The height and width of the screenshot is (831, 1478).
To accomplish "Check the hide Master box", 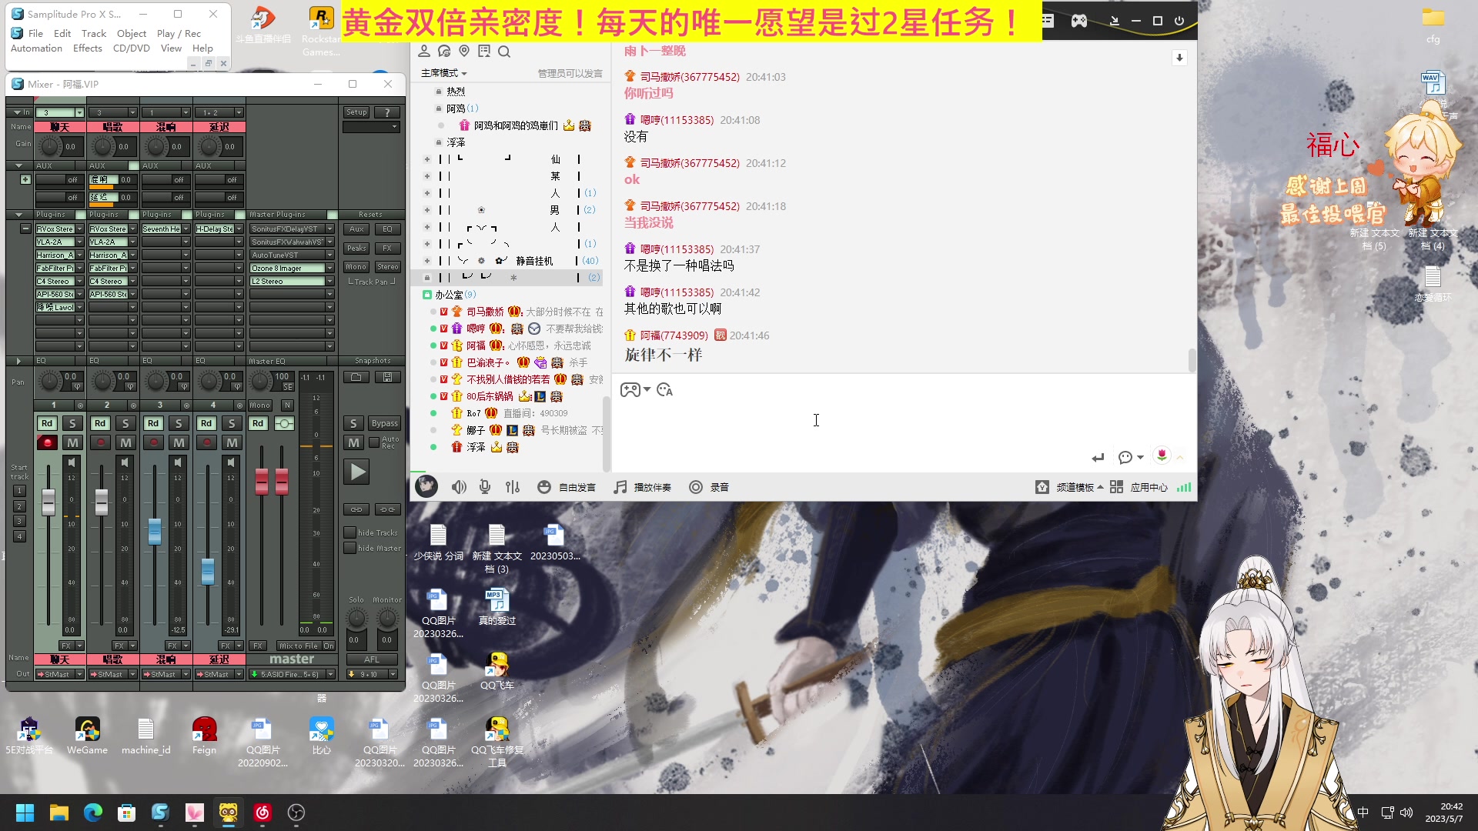I will pos(349,548).
